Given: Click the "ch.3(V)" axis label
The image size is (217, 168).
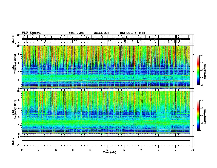Looking at the screenshot, I should 13,141.
